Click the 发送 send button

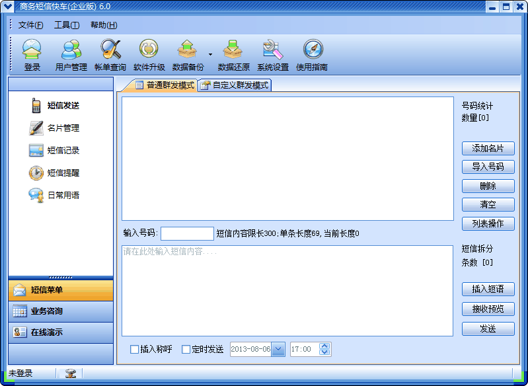[488, 328]
